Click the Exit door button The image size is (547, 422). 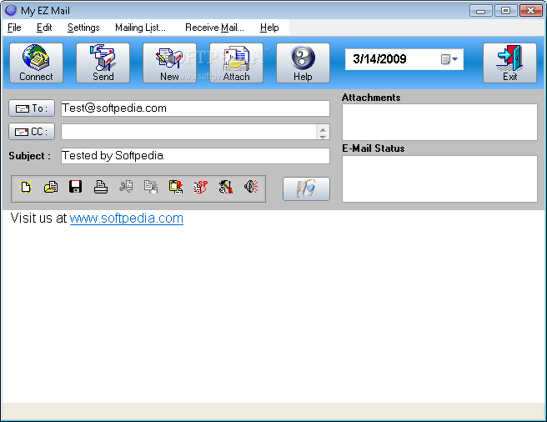coord(509,63)
